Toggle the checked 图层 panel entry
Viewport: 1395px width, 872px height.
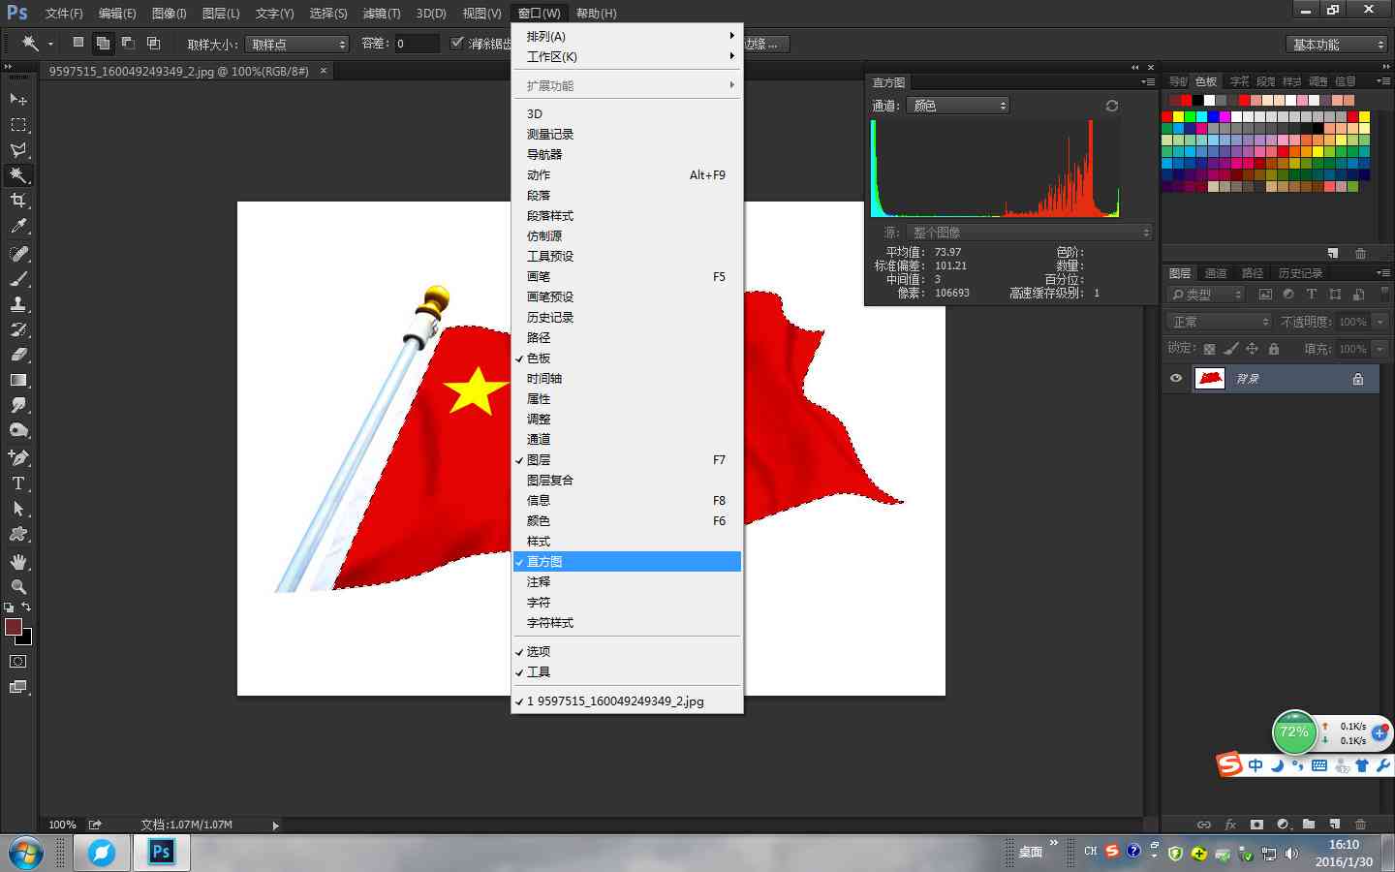627,460
